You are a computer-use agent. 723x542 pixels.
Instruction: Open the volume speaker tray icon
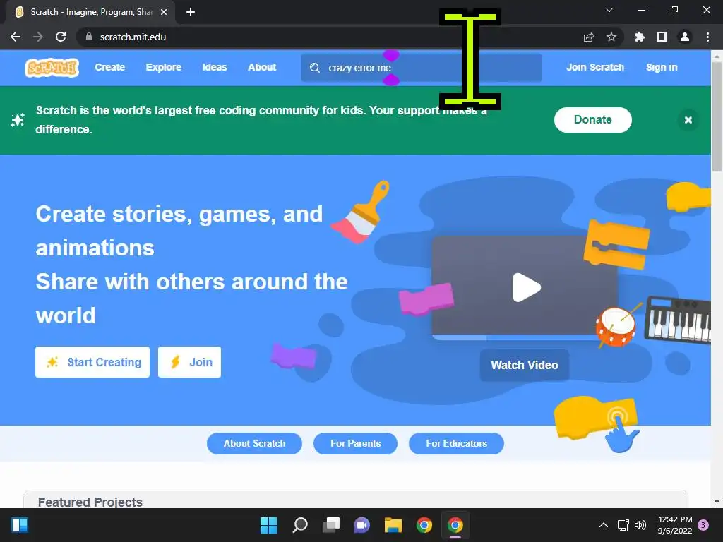[x=640, y=525]
